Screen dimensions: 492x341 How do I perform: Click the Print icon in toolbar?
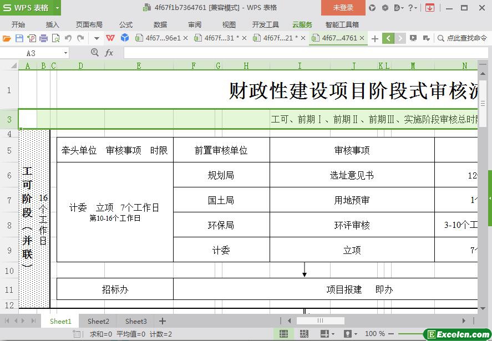coord(44,38)
